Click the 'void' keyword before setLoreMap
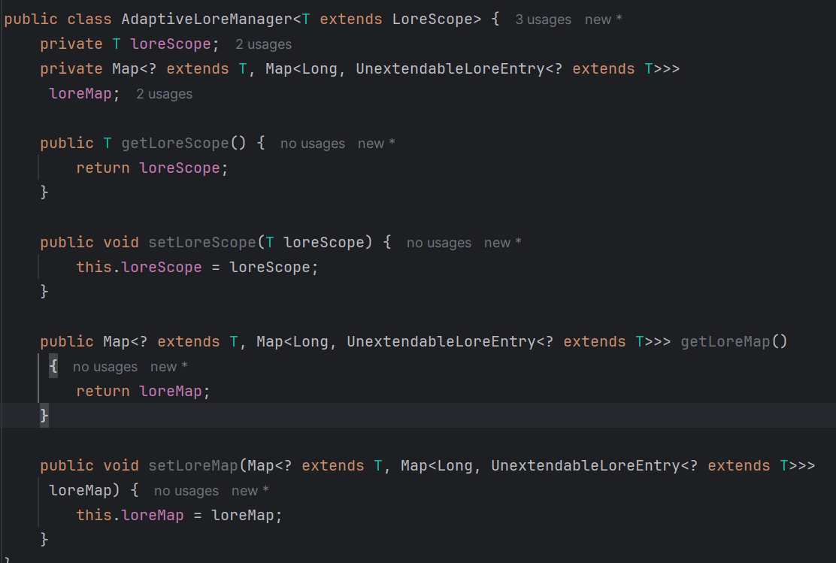 coord(121,465)
